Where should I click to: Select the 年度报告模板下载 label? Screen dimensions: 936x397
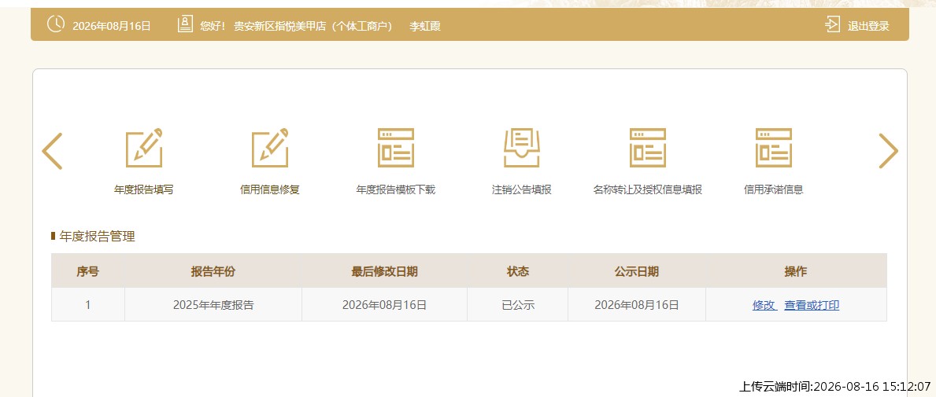pyautogui.click(x=396, y=190)
